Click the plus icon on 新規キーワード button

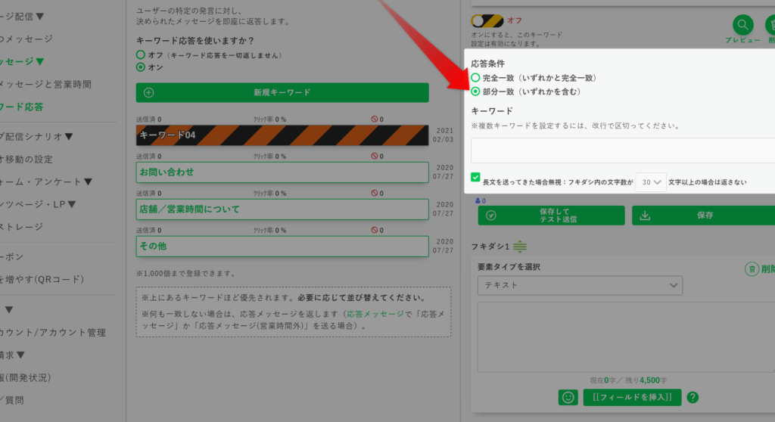click(x=149, y=92)
